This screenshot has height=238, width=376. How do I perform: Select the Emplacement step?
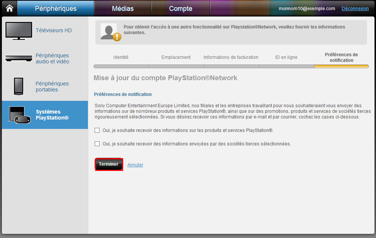(176, 57)
